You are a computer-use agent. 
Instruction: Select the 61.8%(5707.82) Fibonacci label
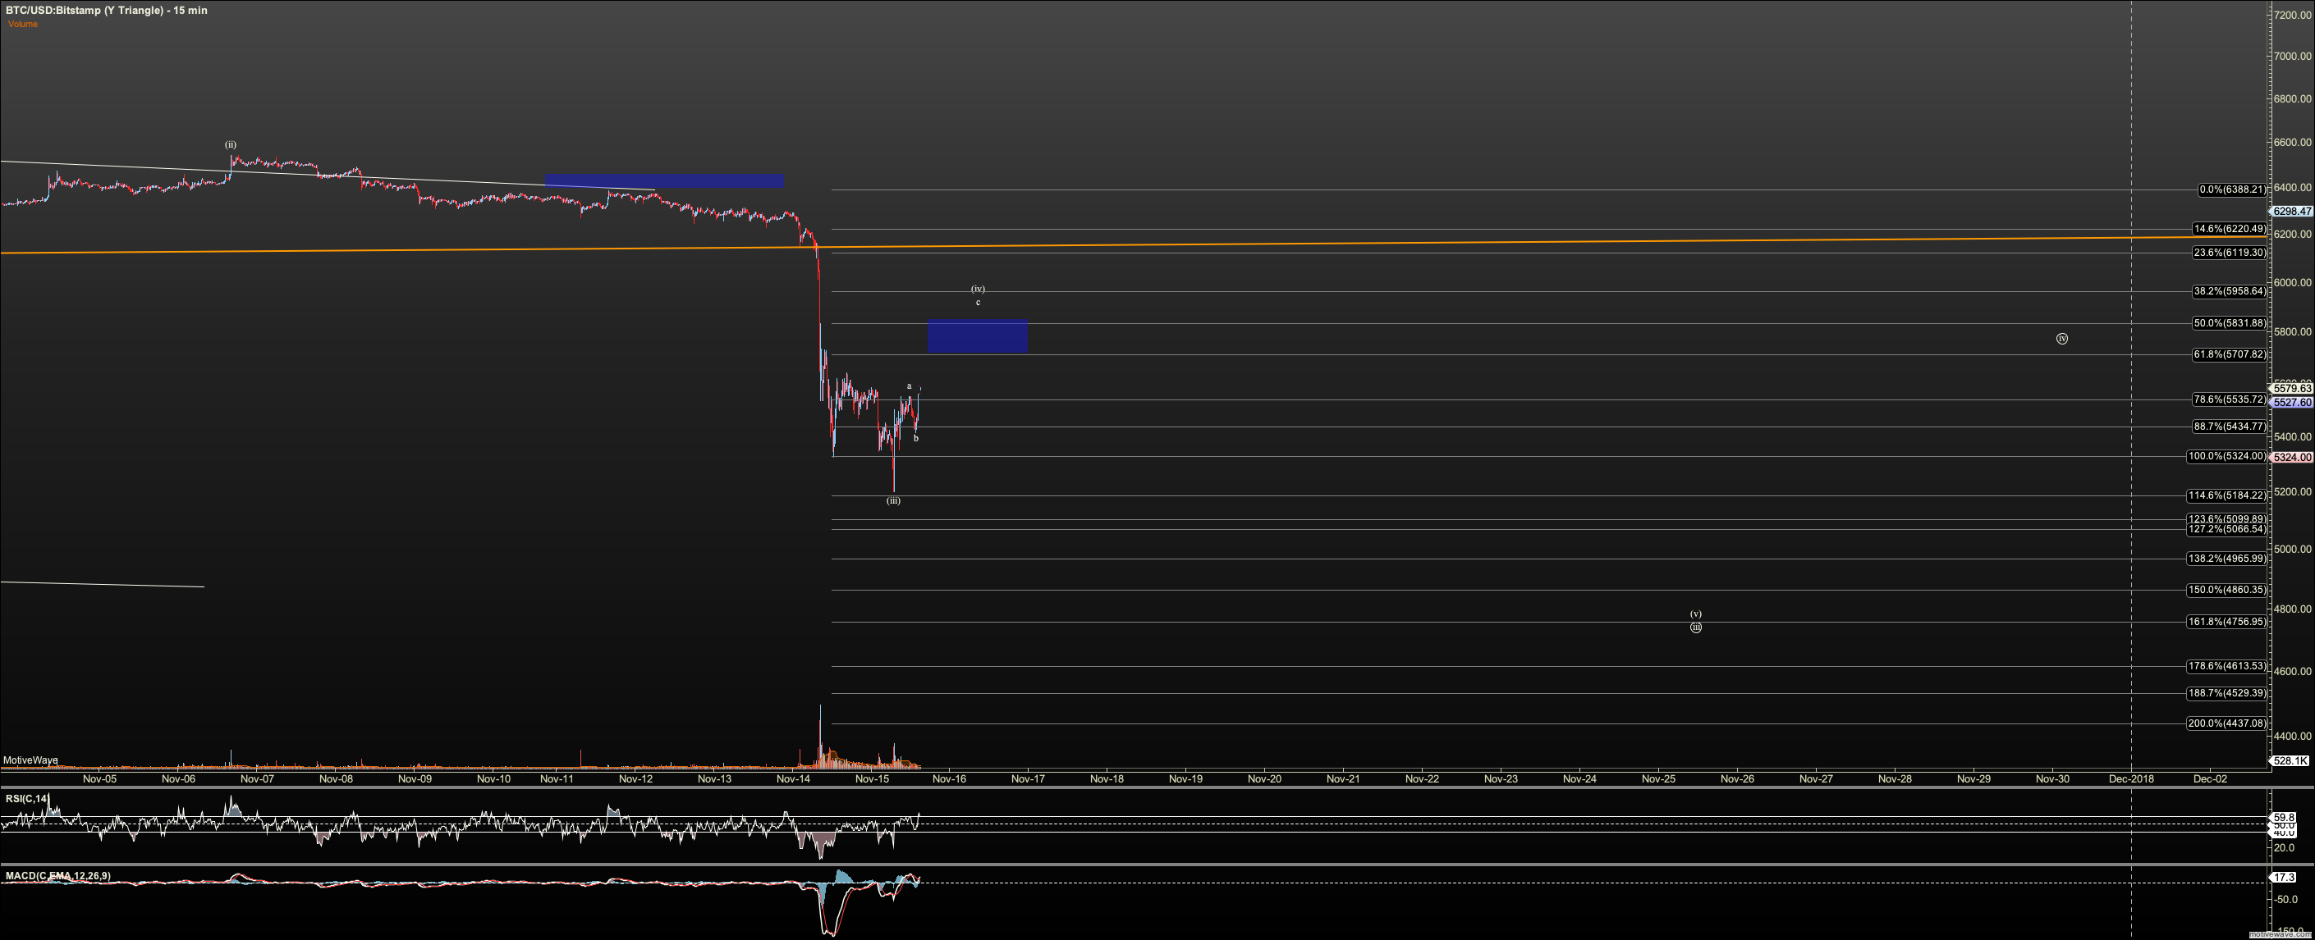pos(2229,354)
